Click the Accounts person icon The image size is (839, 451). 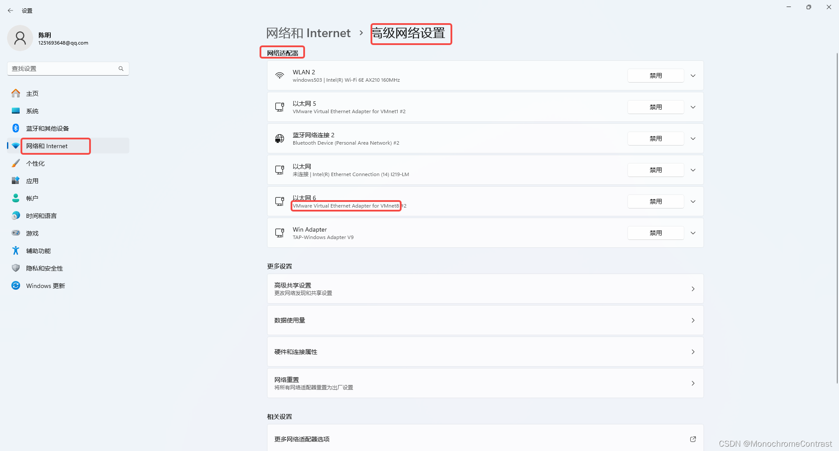coord(16,198)
